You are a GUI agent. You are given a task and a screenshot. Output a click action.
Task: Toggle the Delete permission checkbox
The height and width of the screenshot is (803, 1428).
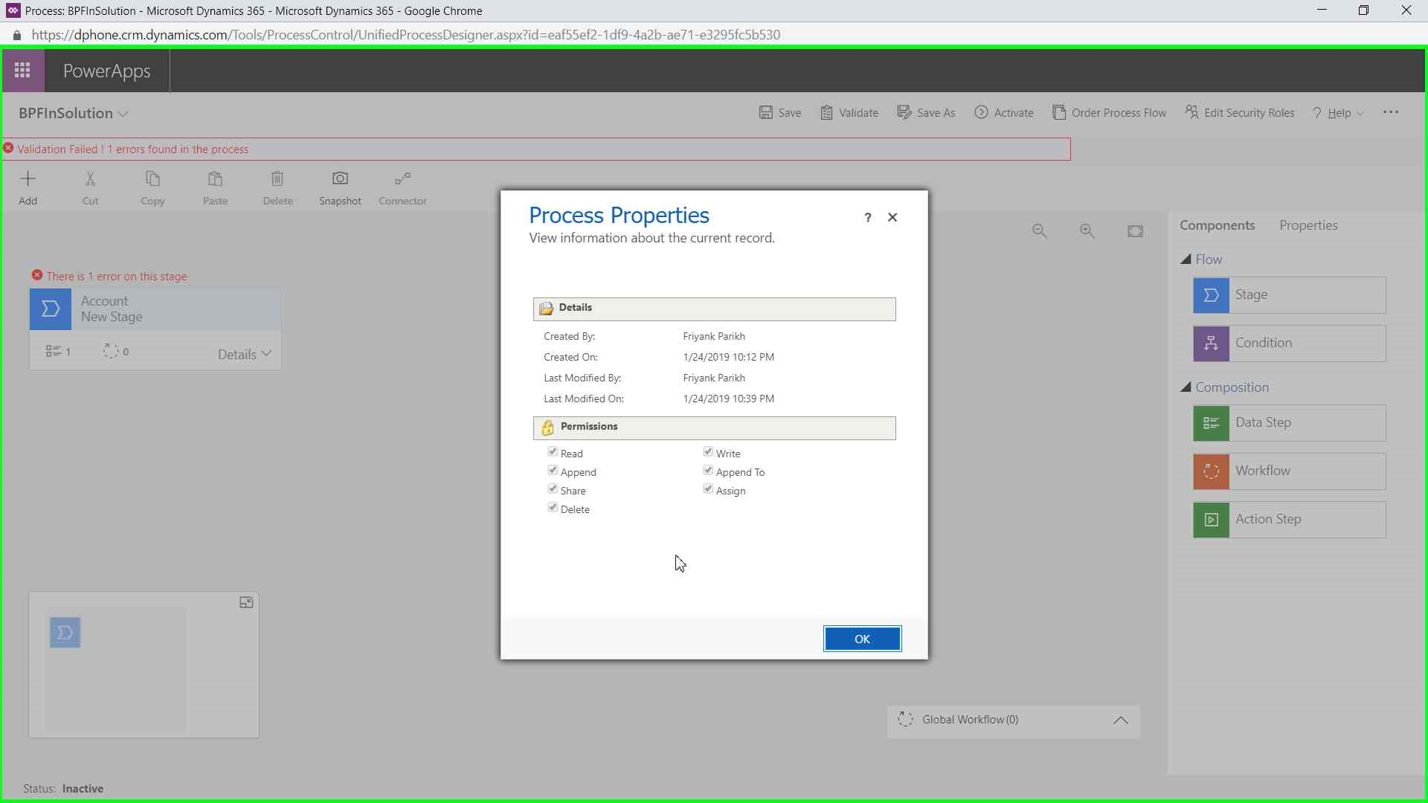tap(553, 508)
